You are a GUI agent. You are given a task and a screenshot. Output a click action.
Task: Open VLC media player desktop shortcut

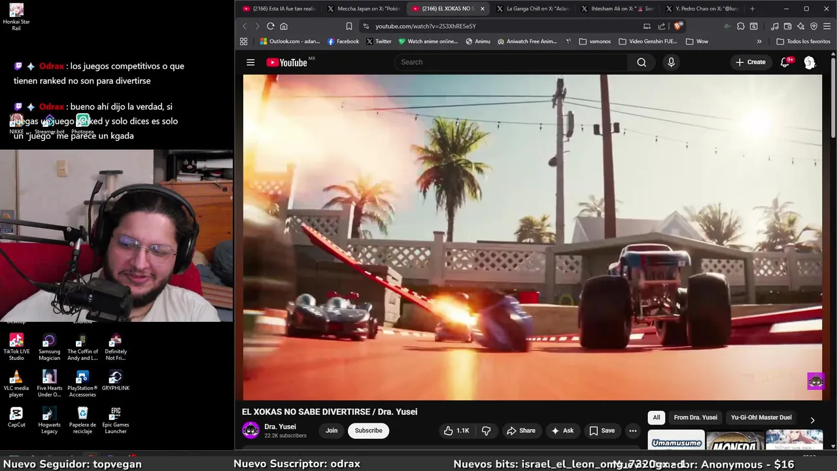(16, 383)
